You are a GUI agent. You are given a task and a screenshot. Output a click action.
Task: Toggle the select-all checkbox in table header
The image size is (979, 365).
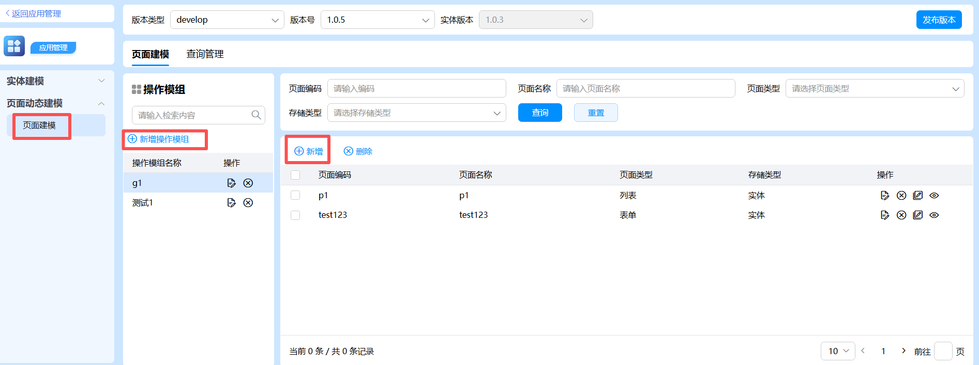295,175
